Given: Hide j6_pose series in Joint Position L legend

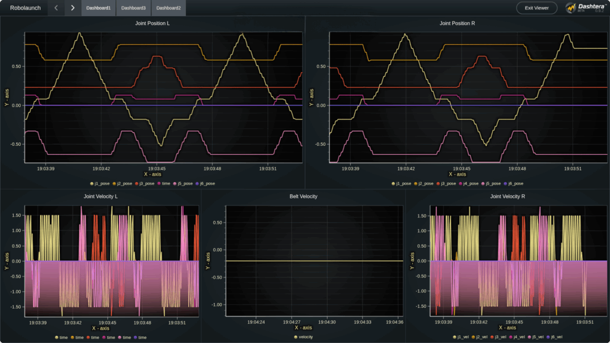Looking at the screenshot, I should click(x=204, y=183).
